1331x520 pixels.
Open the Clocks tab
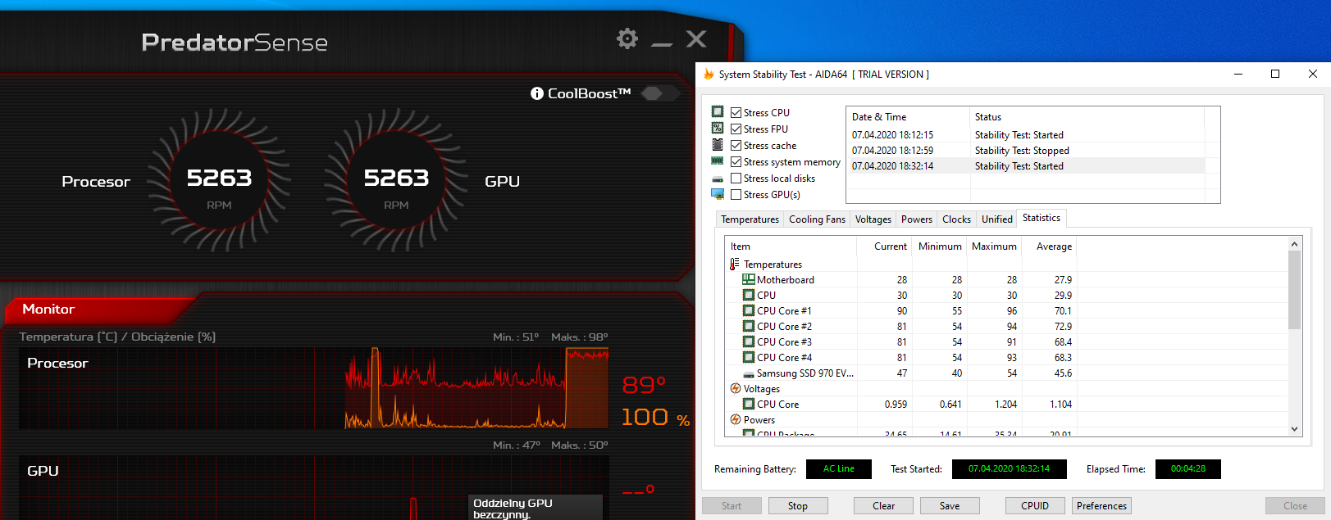[956, 219]
